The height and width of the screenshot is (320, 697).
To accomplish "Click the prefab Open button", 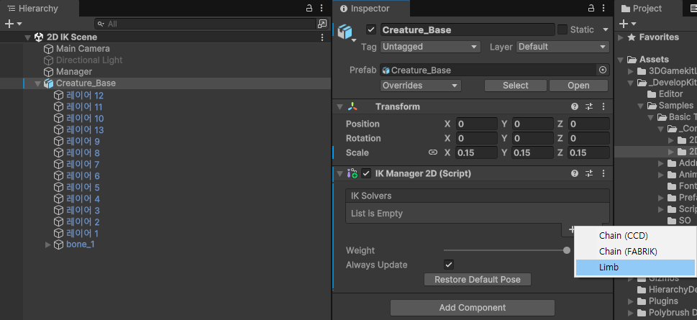I will 578,86.
